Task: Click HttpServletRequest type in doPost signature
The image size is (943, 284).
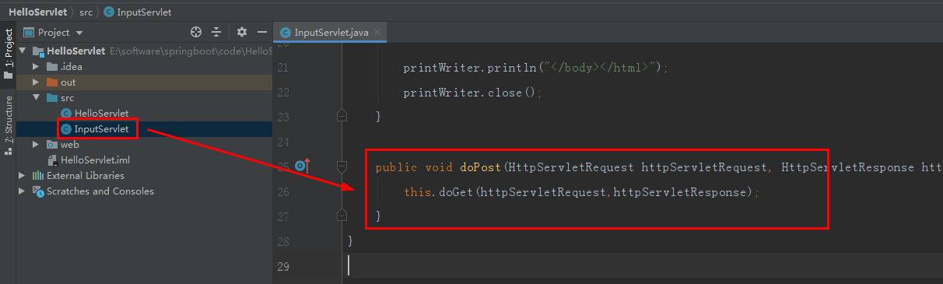Action: 570,167
